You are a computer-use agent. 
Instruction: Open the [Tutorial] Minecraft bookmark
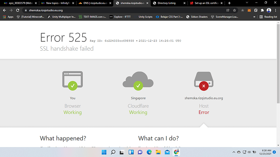tap(30, 17)
